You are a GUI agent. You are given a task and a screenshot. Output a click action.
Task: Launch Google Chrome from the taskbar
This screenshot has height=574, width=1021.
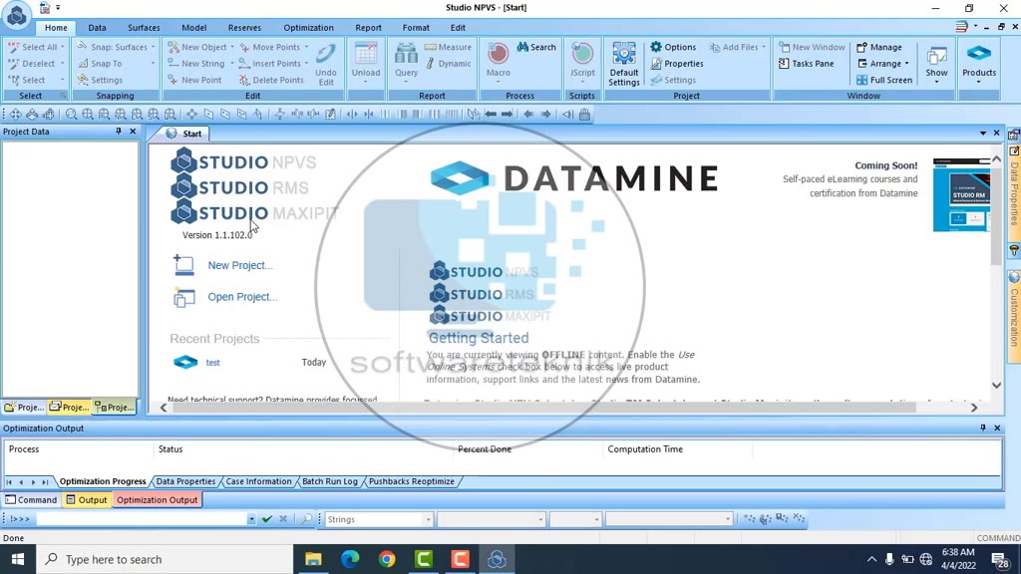[387, 559]
